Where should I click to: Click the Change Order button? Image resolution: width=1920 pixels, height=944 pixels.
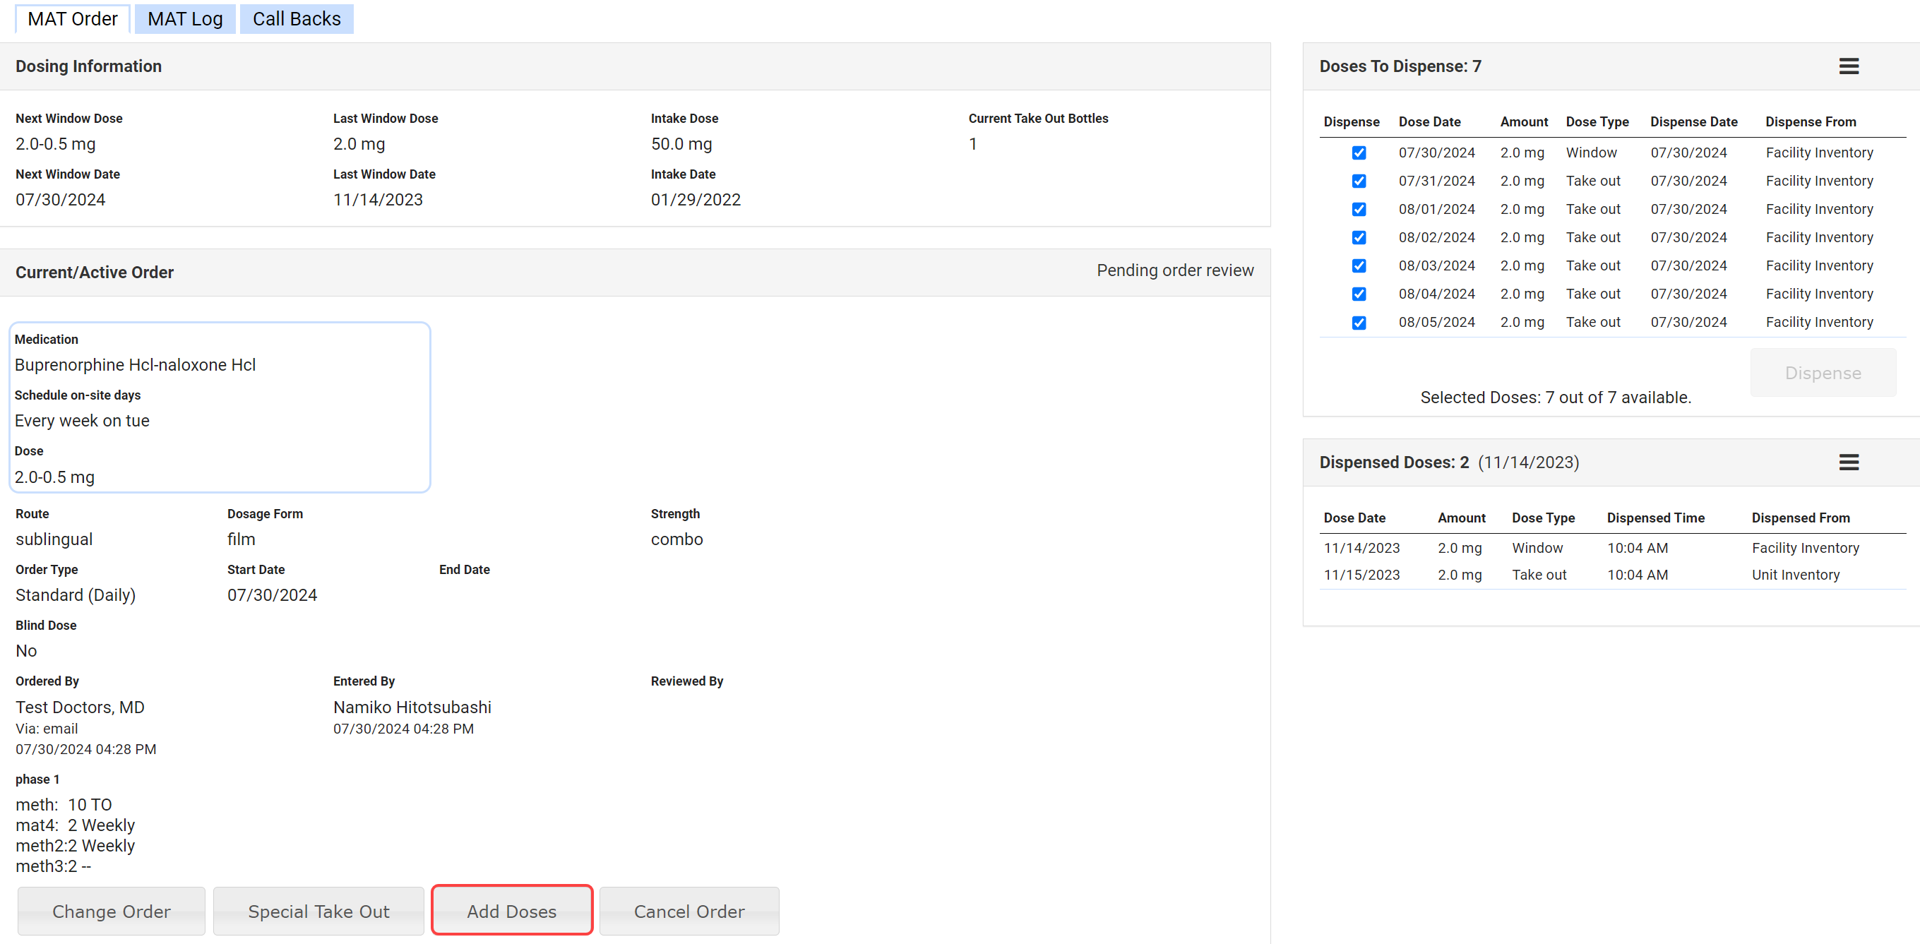[111, 911]
